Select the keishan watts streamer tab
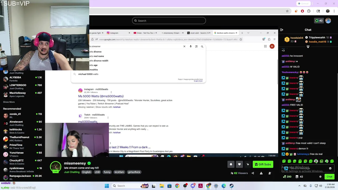The width and height of the screenshot is (338, 190). (226, 33)
